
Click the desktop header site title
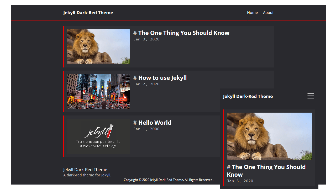coord(88,13)
